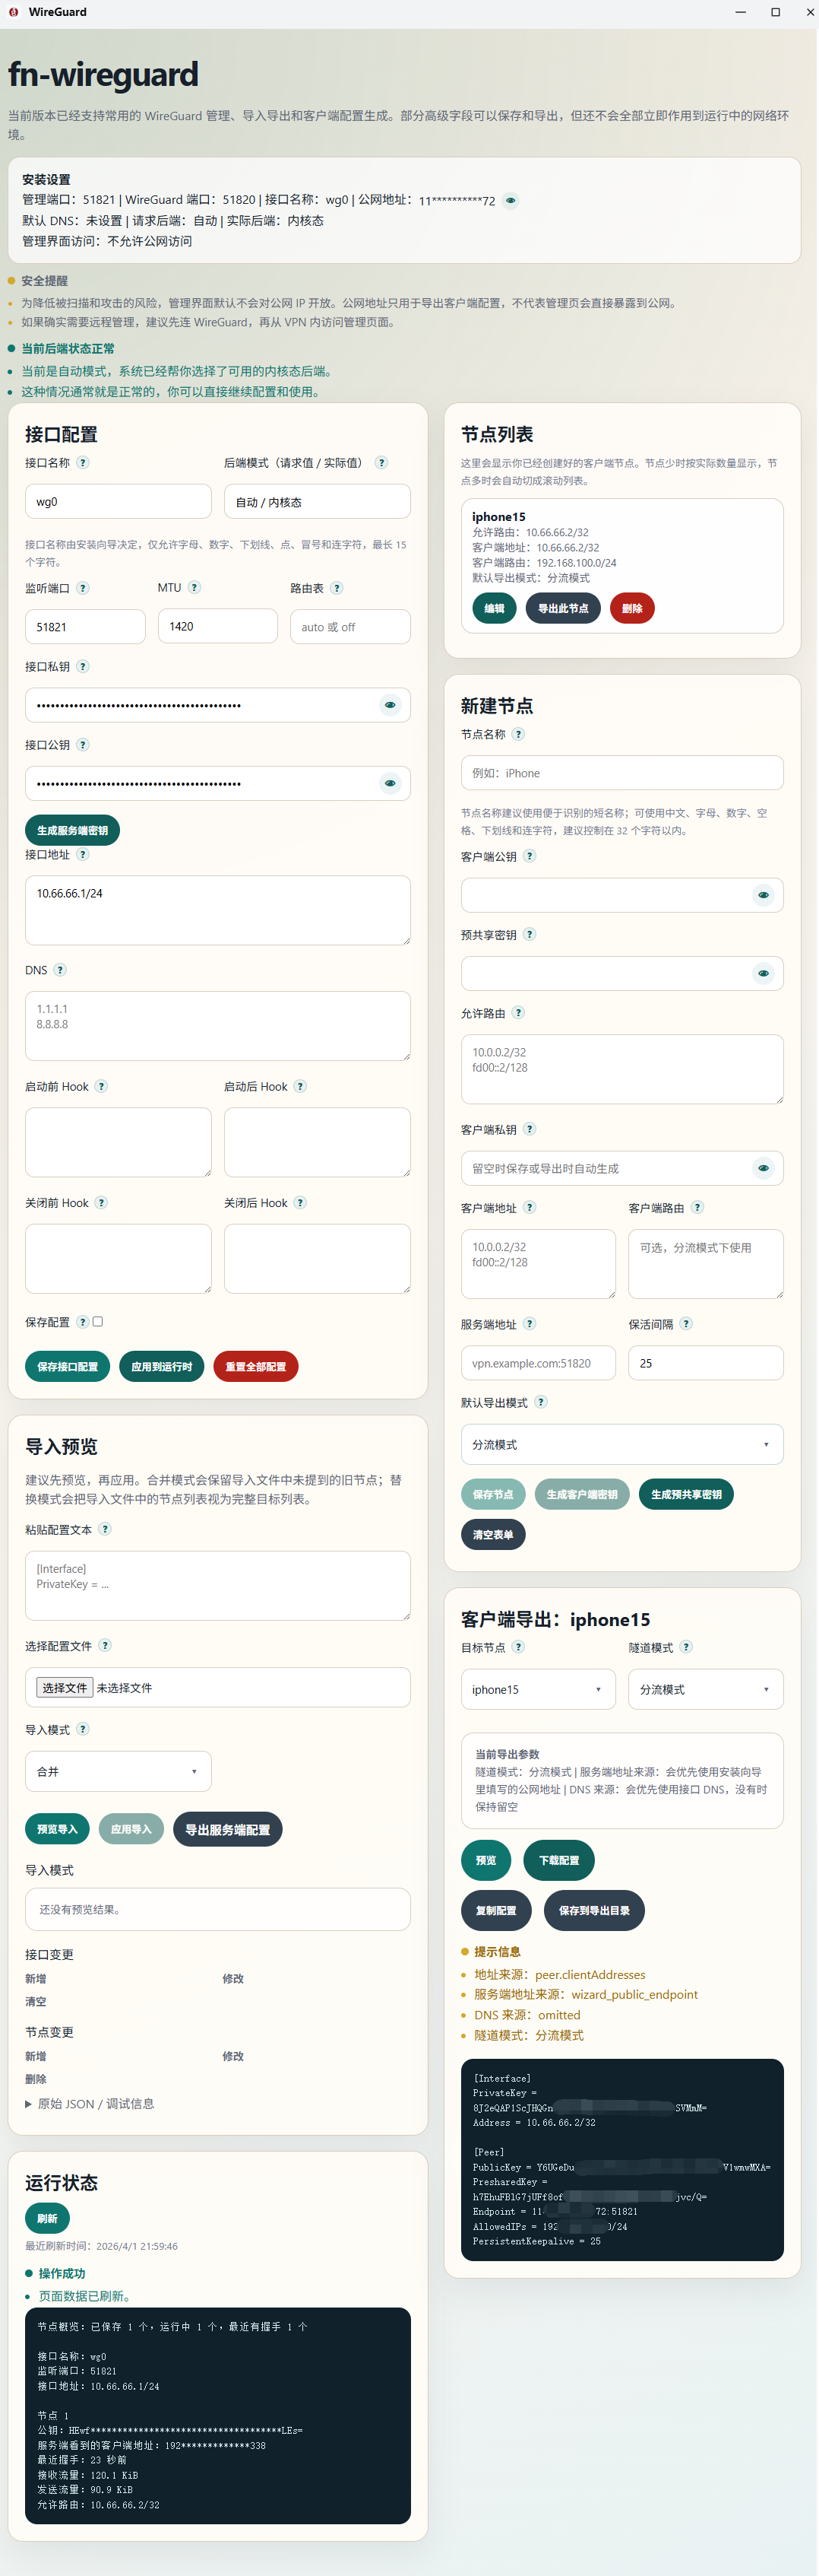Open the 导入模式 dropdown showing 合并

[118, 1771]
